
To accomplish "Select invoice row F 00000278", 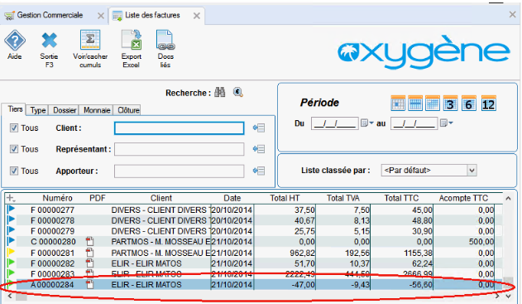I will pyautogui.click(x=255, y=220).
